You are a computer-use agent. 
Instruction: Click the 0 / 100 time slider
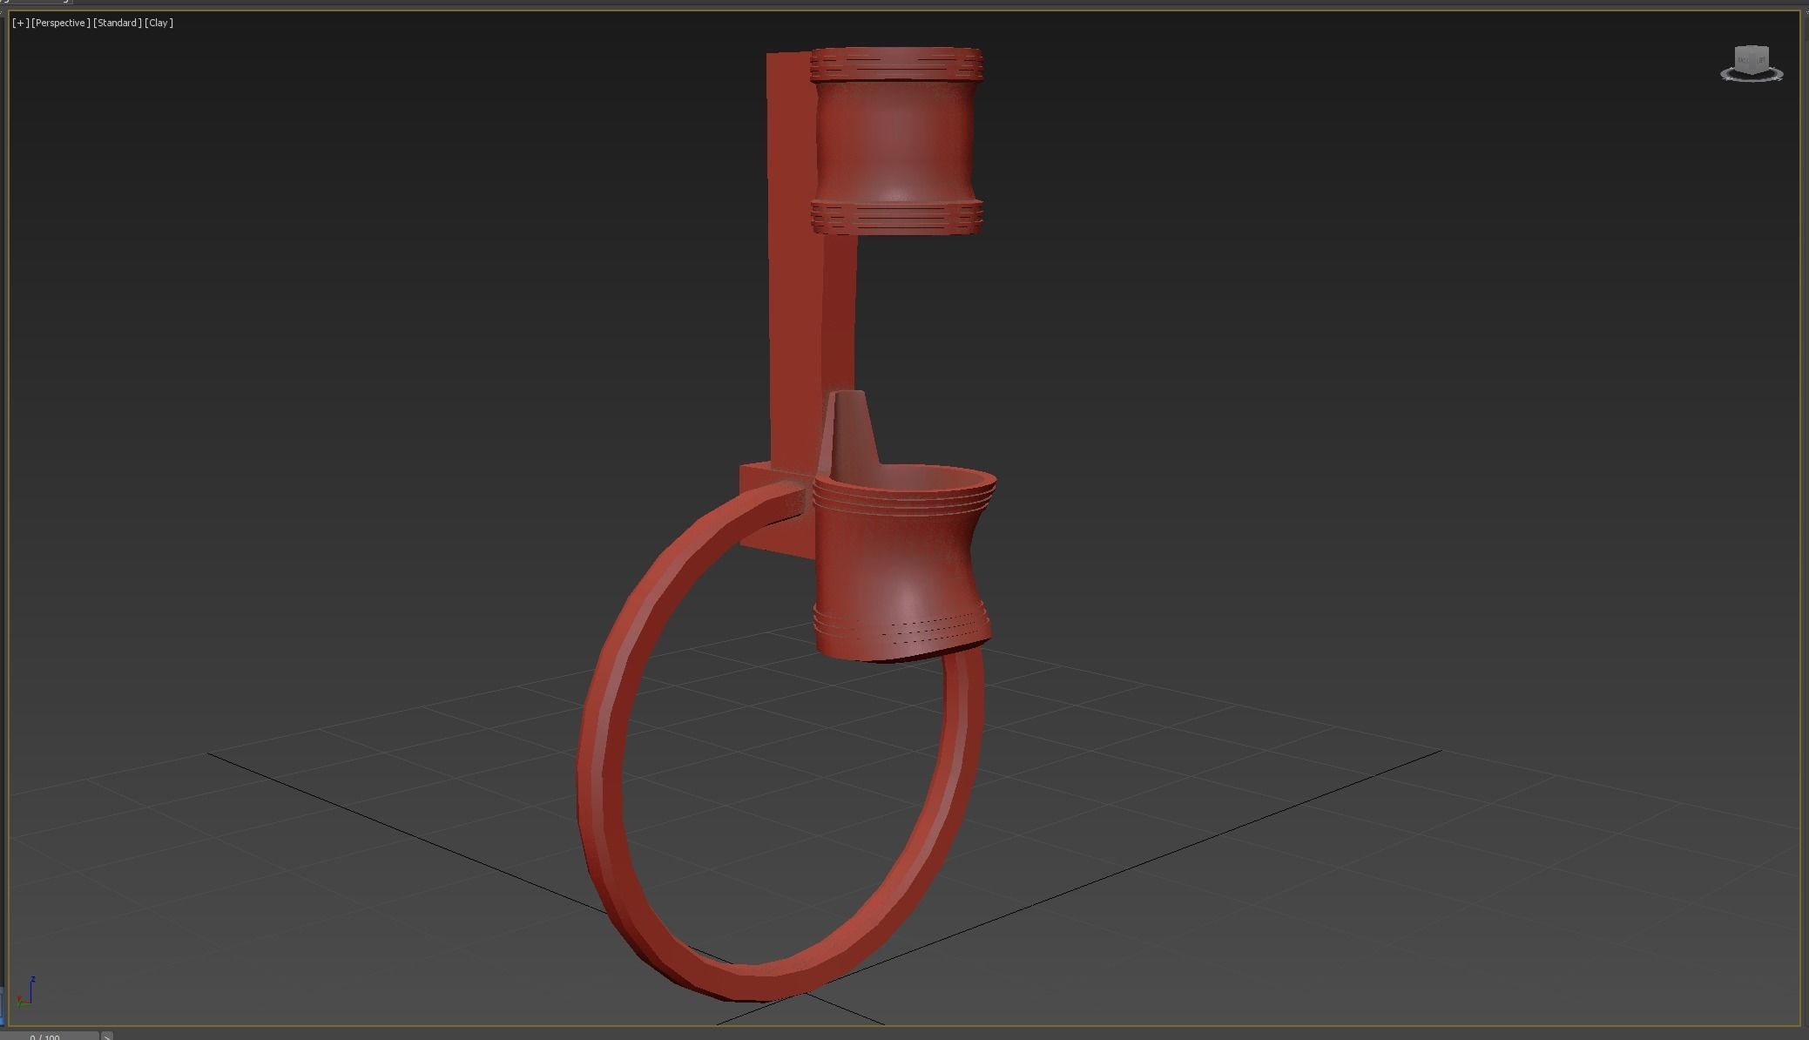tap(50, 1036)
